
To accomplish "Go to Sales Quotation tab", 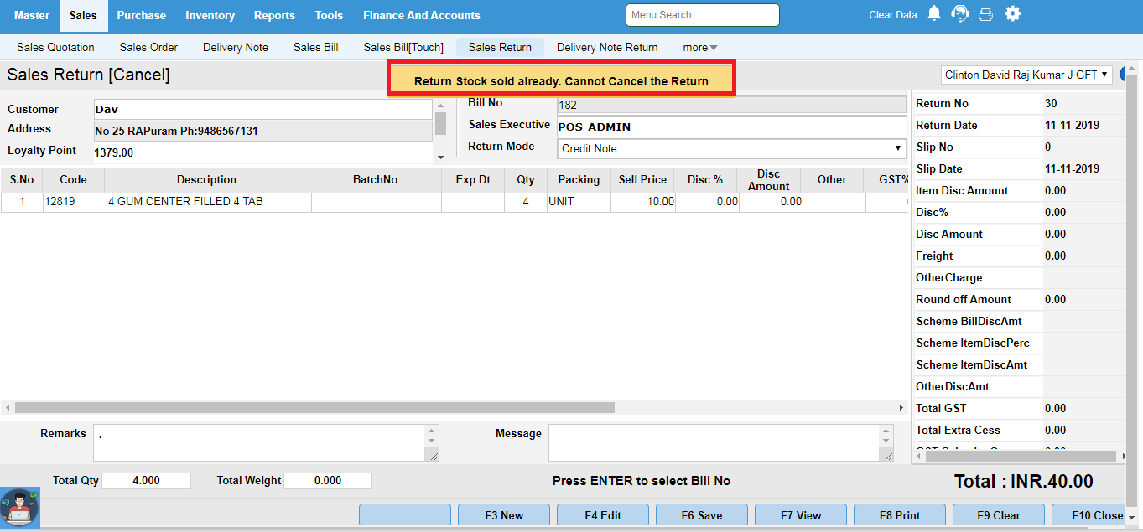I will pos(55,47).
